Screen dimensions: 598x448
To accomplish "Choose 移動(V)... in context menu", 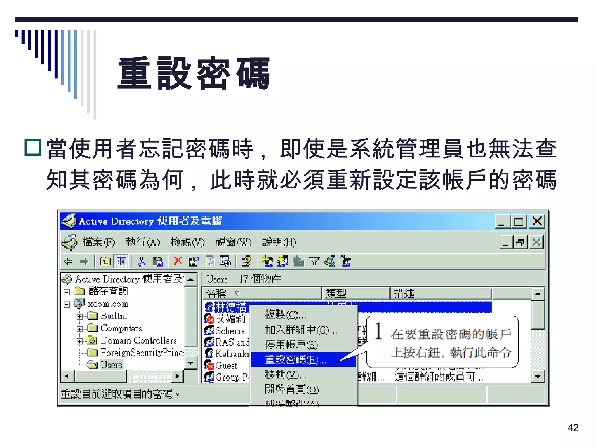I will pyautogui.click(x=304, y=374).
